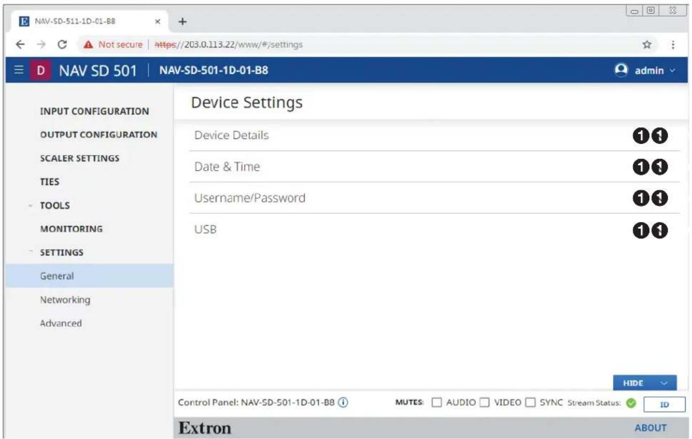Open the MONITORING page
The width and height of the screenshot is (692, 439).
72,229
